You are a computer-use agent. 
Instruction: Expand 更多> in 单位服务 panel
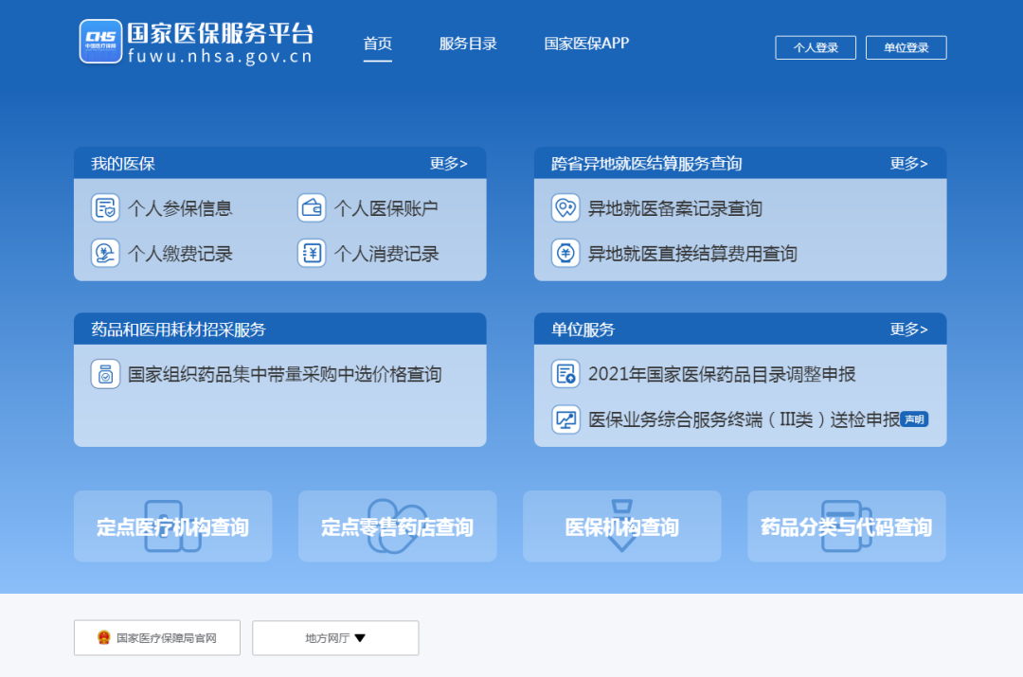coord(908,330)
